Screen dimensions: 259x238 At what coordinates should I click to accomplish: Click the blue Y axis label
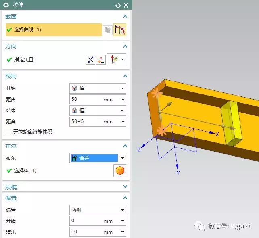[178, 173]
